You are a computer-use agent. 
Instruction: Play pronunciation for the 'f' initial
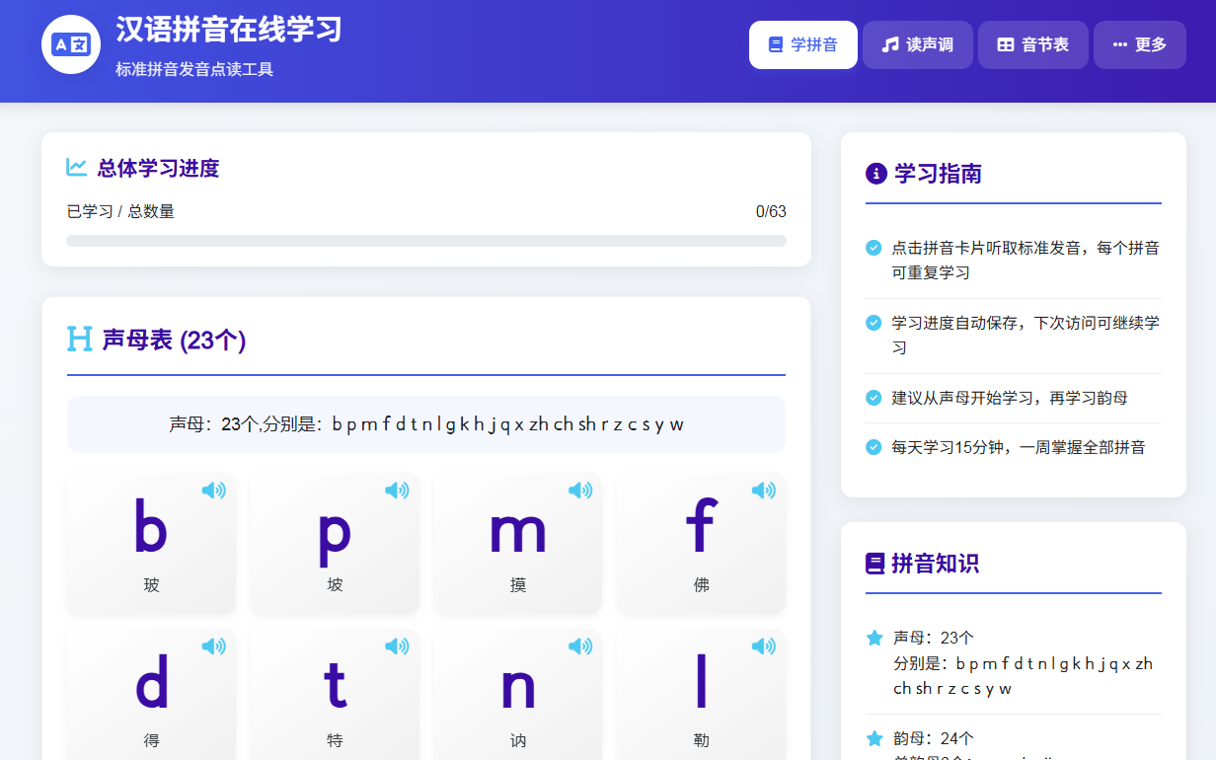click(764, 489)
